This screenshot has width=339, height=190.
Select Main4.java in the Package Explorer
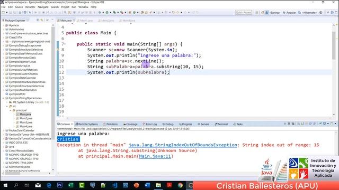26,127
